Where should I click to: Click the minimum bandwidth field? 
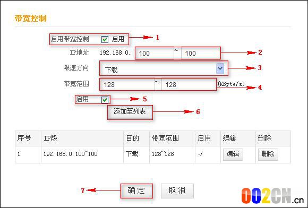127,84
